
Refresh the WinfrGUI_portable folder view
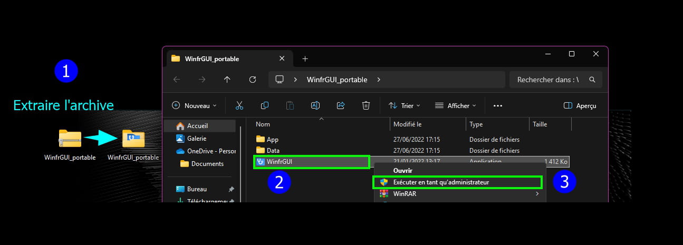pos(253,80)
